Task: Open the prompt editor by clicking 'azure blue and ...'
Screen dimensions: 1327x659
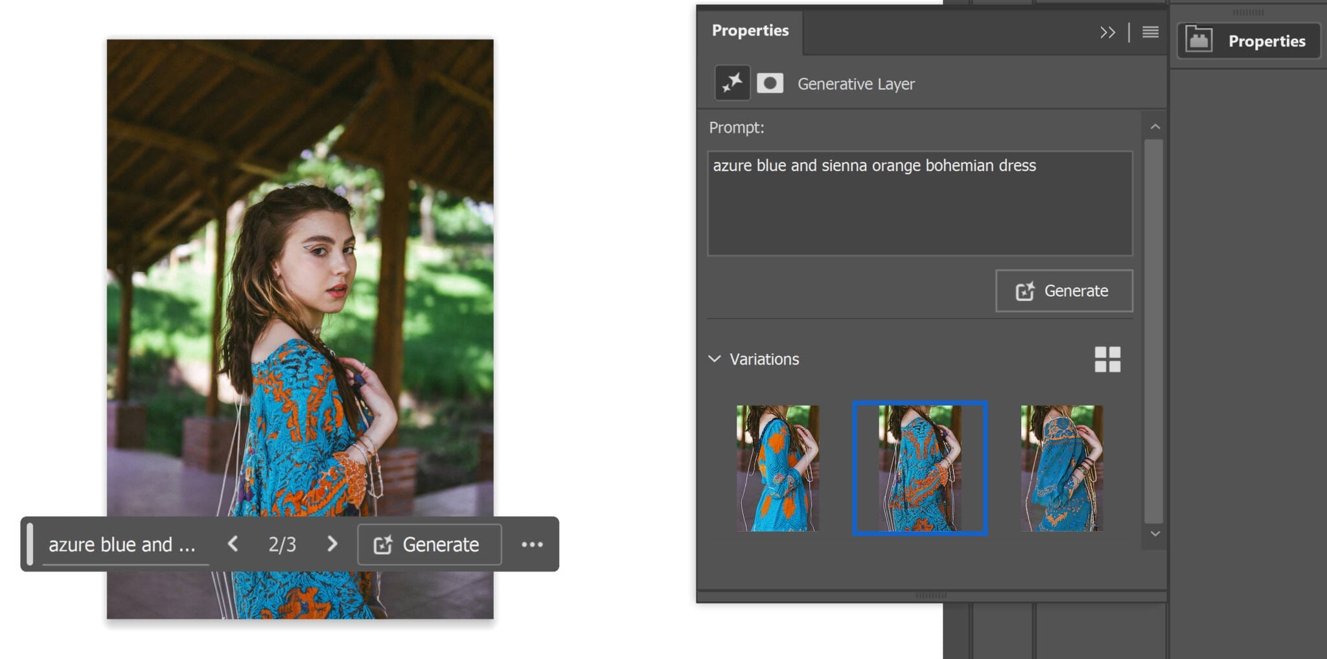Action: coord(123,544)
